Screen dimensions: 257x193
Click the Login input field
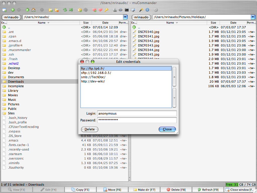[x=137, y=113]
